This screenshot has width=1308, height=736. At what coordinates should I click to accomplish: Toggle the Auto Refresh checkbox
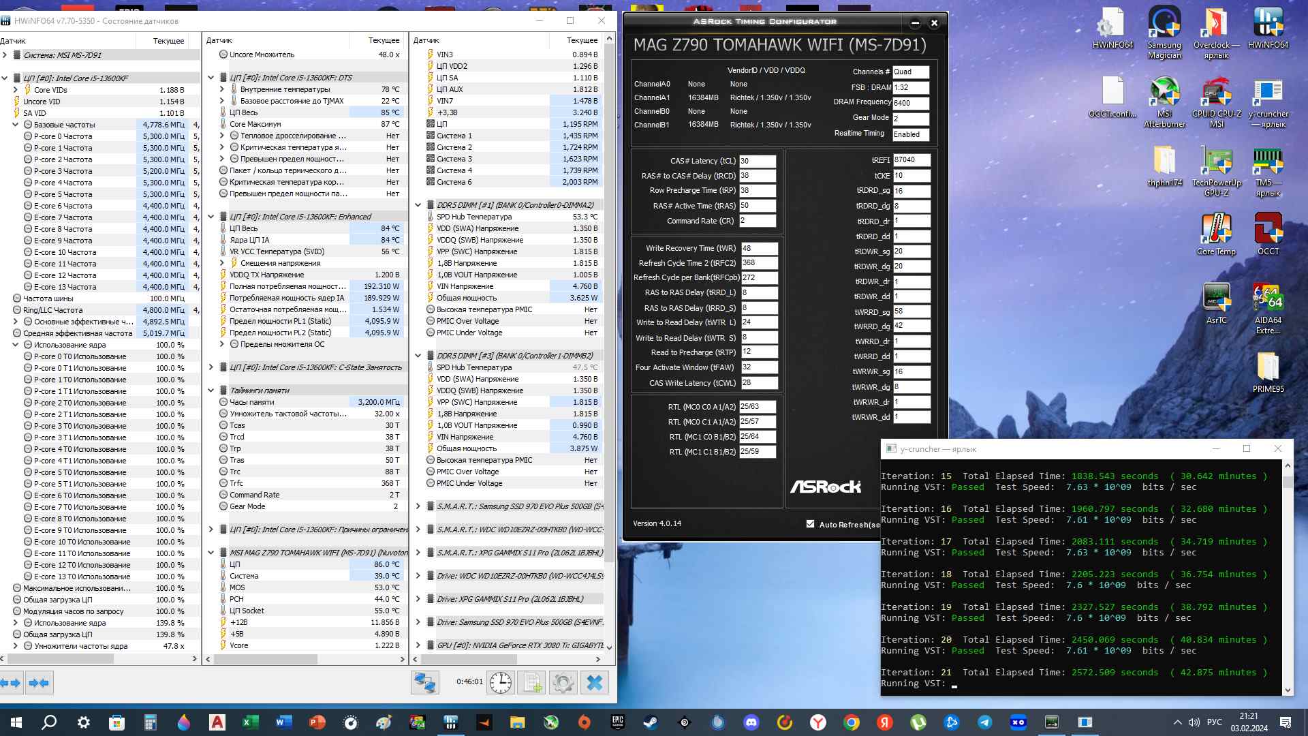click(x=810, y=524)
